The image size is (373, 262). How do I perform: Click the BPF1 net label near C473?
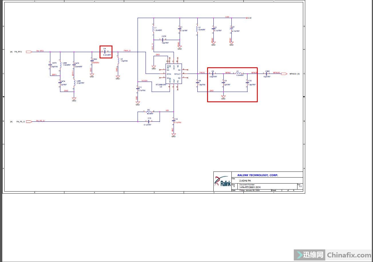click(54, 75)
